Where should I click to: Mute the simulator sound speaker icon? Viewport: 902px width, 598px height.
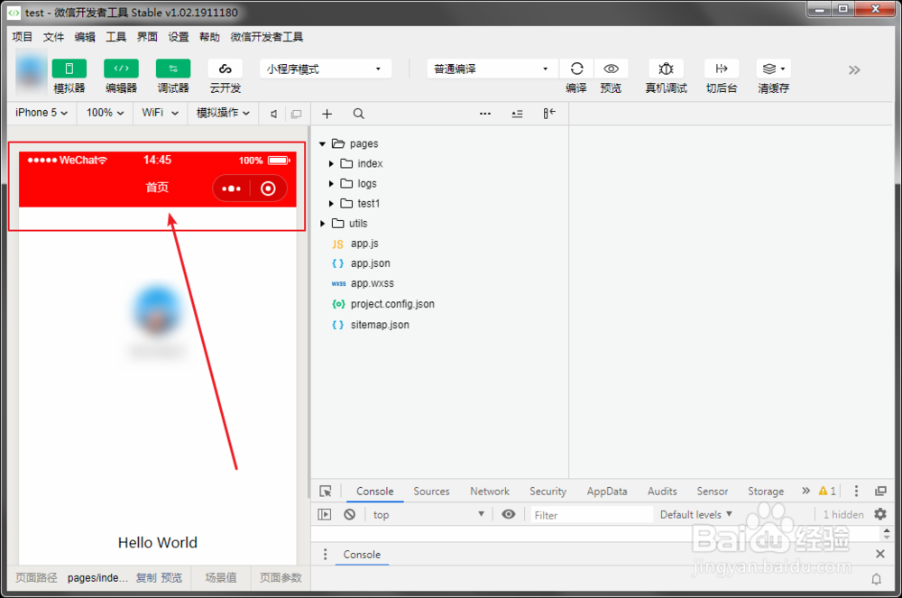[275, 113]
